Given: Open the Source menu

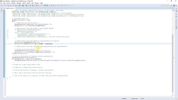Looking at the screenshot, I should coord(8,3).
